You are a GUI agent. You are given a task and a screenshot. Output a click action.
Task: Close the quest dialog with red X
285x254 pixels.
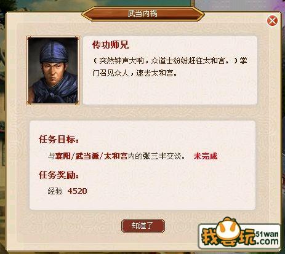[x=272, y=20]
